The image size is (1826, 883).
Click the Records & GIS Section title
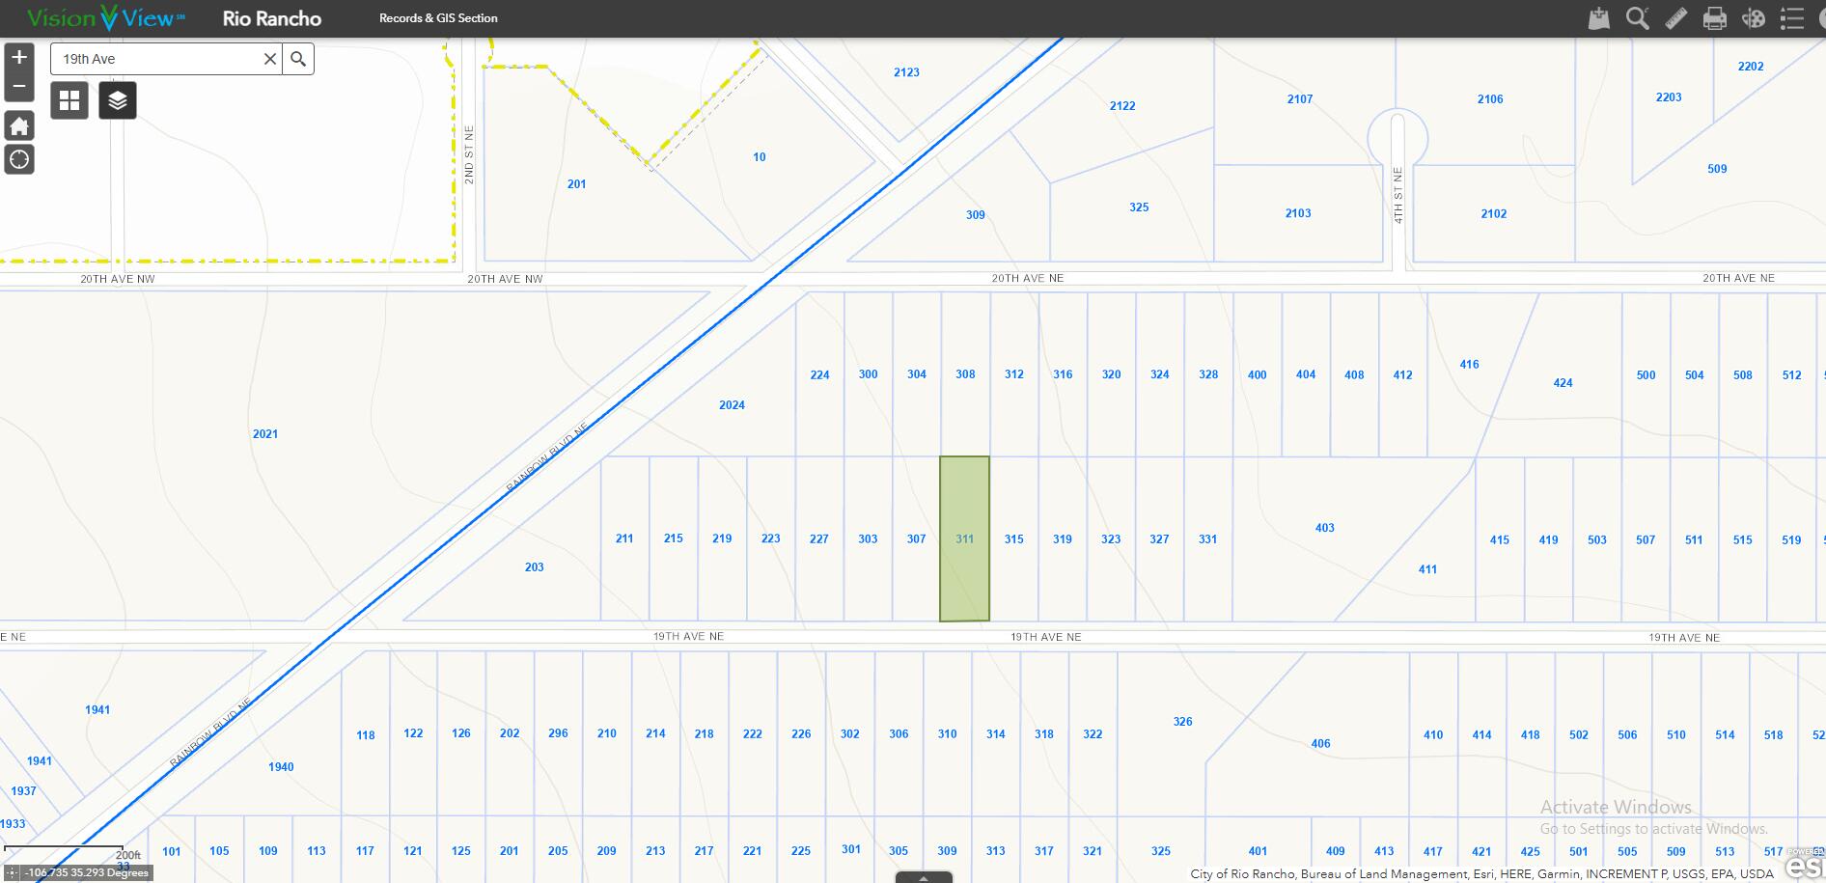[x=438, y=18]
